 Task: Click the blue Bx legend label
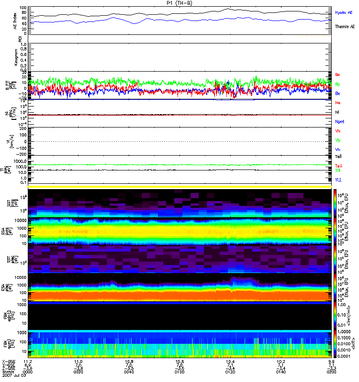click(x=337, y=93)
